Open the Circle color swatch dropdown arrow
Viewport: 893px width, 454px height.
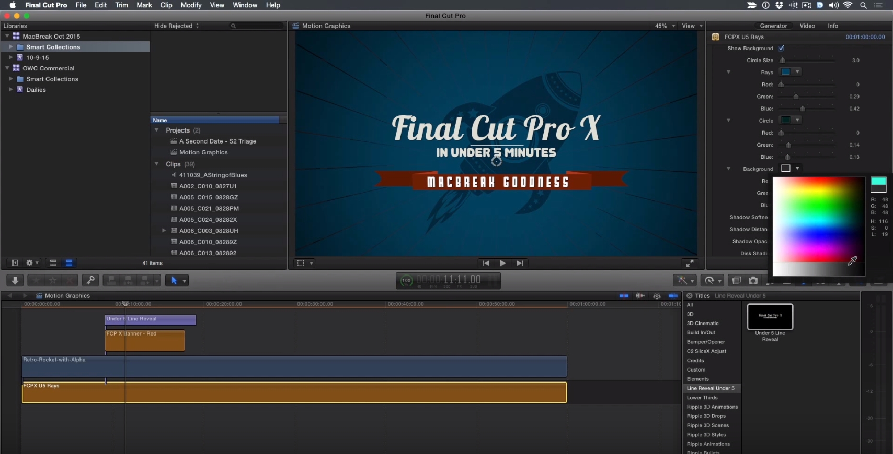797,120
